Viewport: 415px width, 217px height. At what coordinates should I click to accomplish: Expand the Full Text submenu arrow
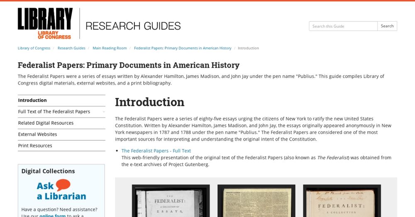point(104,112)
